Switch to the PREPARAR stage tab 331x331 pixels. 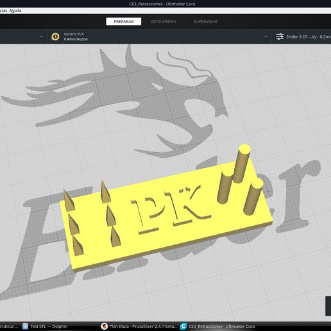click(x=124, y=21)
